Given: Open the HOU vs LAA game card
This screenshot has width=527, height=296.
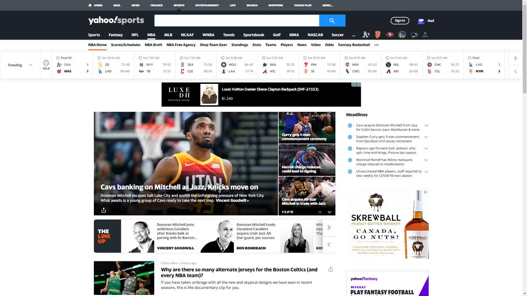Looking at the screenshot, I should (x=237, y=65).
